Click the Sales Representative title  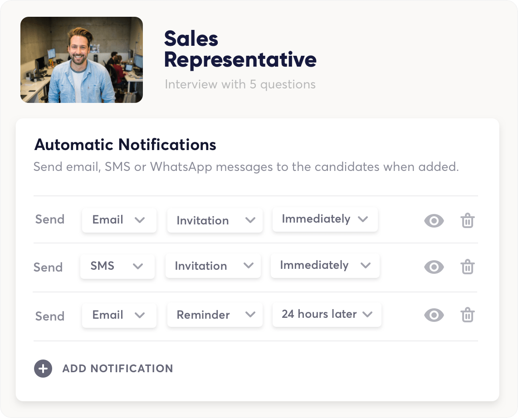240,49
